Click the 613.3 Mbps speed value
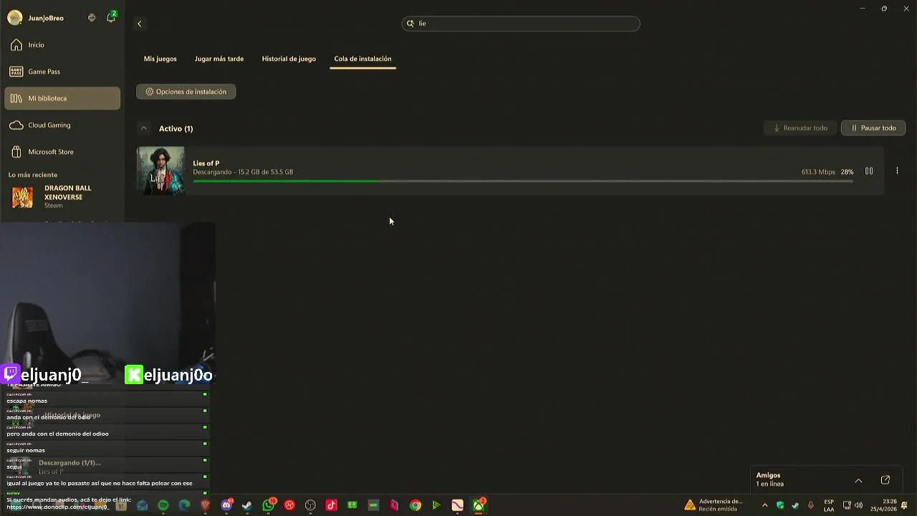Viewport: 917px width, 516px height. pos(818,172)
